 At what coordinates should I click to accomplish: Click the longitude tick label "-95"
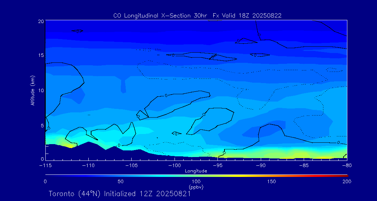click(217, 166)
